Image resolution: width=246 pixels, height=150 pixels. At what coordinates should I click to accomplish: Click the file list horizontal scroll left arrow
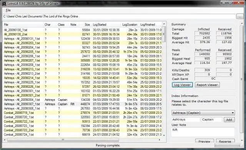tap(5, 140)
